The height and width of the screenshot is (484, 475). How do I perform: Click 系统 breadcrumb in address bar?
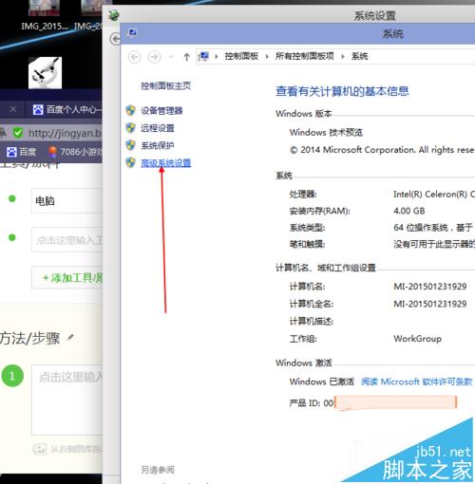coord(359,56)
